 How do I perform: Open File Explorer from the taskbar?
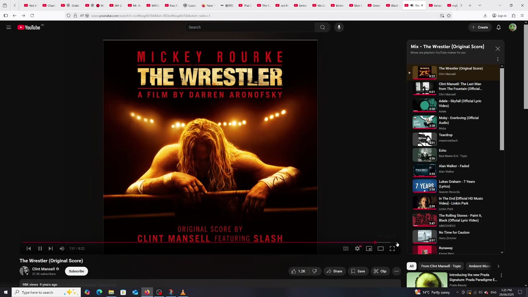111,292
